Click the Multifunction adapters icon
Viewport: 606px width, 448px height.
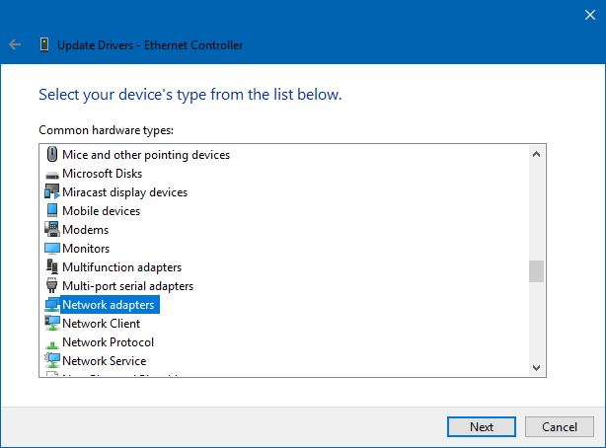tap(52, 267)
